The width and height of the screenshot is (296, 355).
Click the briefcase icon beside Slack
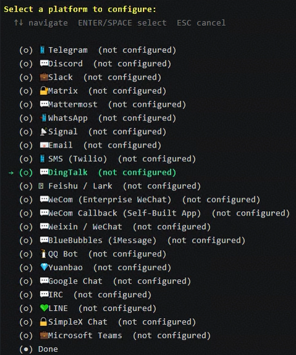[x=44, y=77]
